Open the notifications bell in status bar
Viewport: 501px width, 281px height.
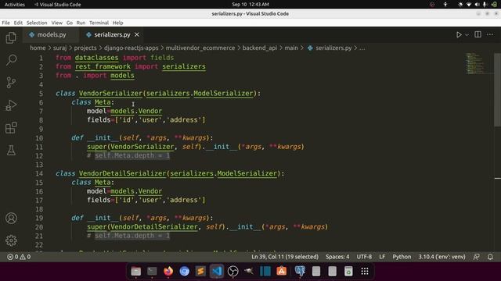click(x=490, y=257)
